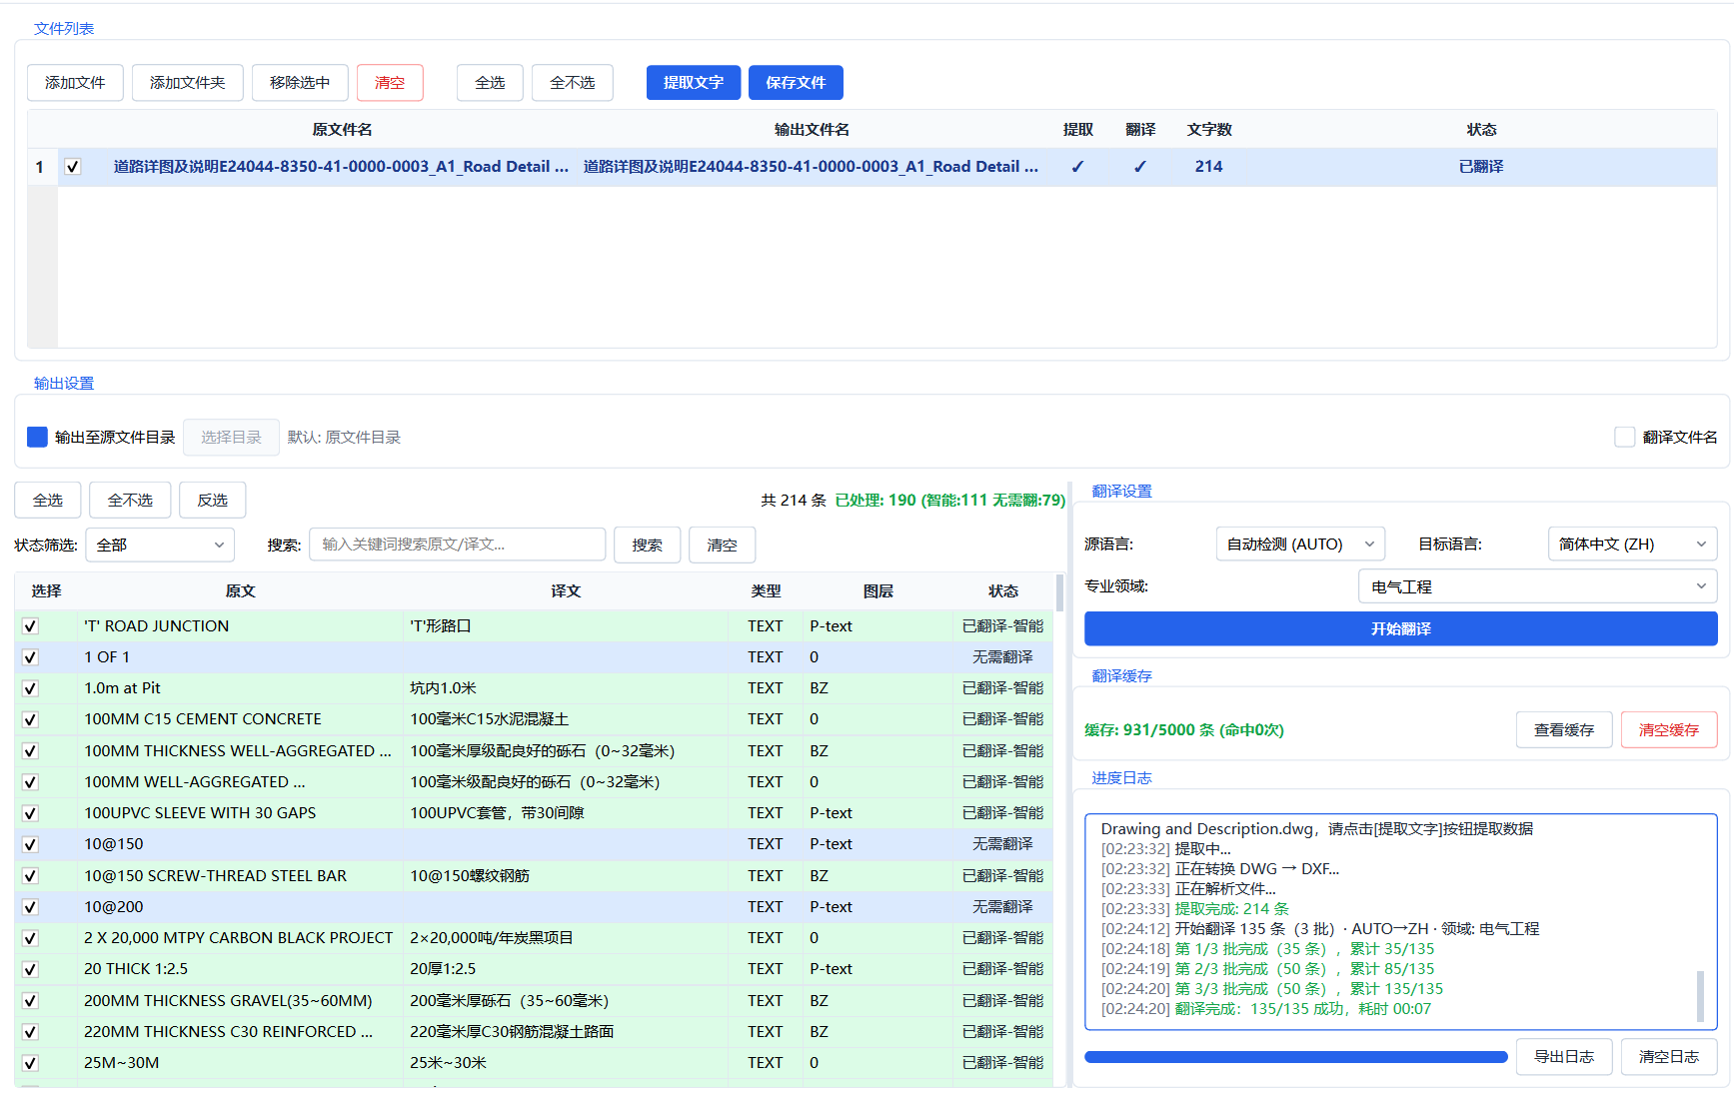Click the 开始翻译 button
Image resolution: width=1734 pixels, height=1098 pixels.
(x=1400, y=628)
